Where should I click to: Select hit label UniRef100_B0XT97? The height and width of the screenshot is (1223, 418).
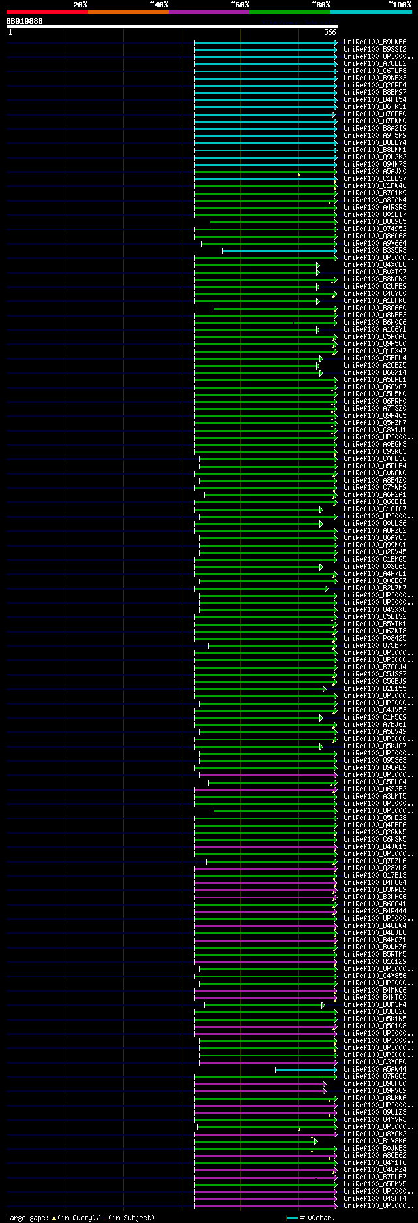[x=375, y=272]
